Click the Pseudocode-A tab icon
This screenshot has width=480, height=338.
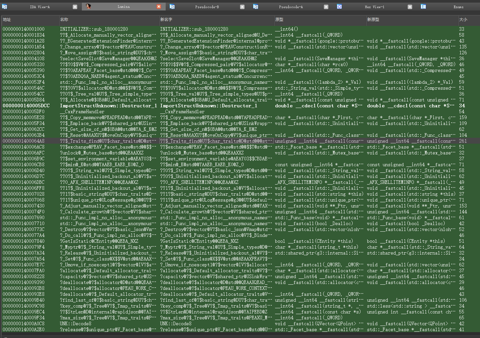[x=256, y=7]
